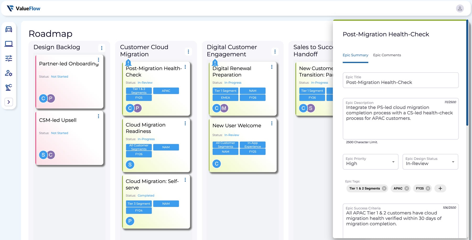Viewport: 472px width, 240px height.
Task: Switch to the Epic Comments tab
Action: [x=387, y=55]
